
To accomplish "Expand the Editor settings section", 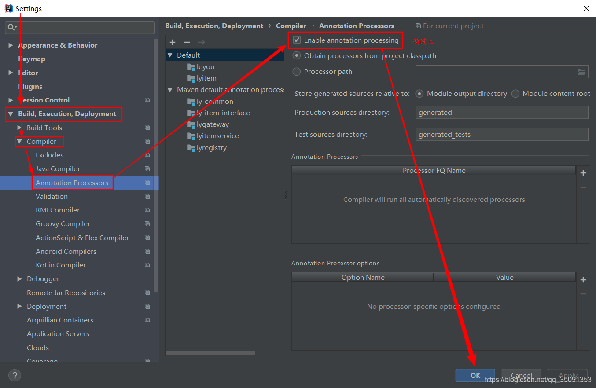I will tap(11, 73).
